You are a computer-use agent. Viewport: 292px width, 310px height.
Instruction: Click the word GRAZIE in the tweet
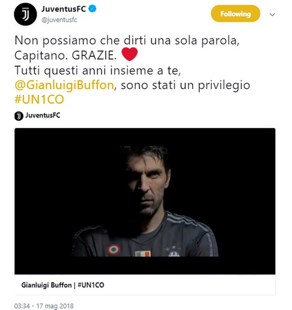pos(94,56)
